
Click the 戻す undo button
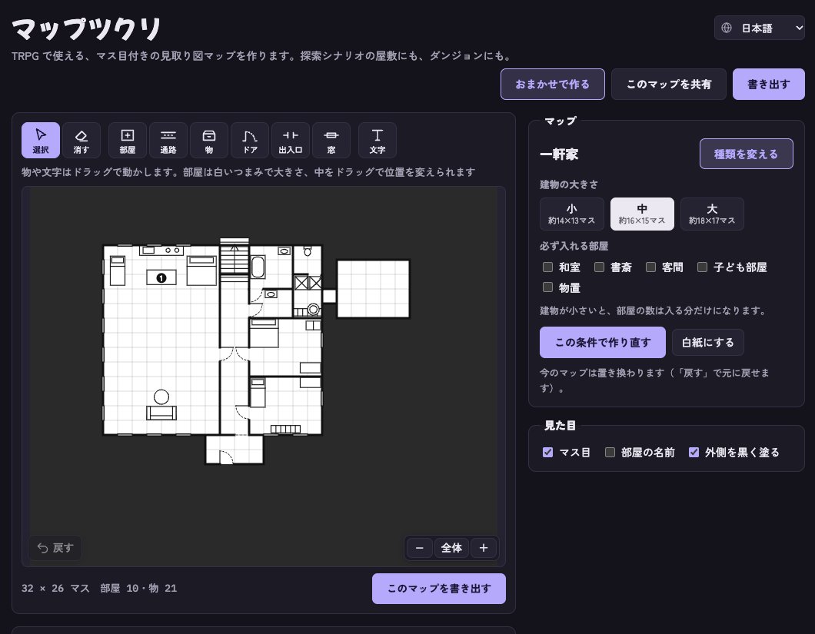pos(55,548)
